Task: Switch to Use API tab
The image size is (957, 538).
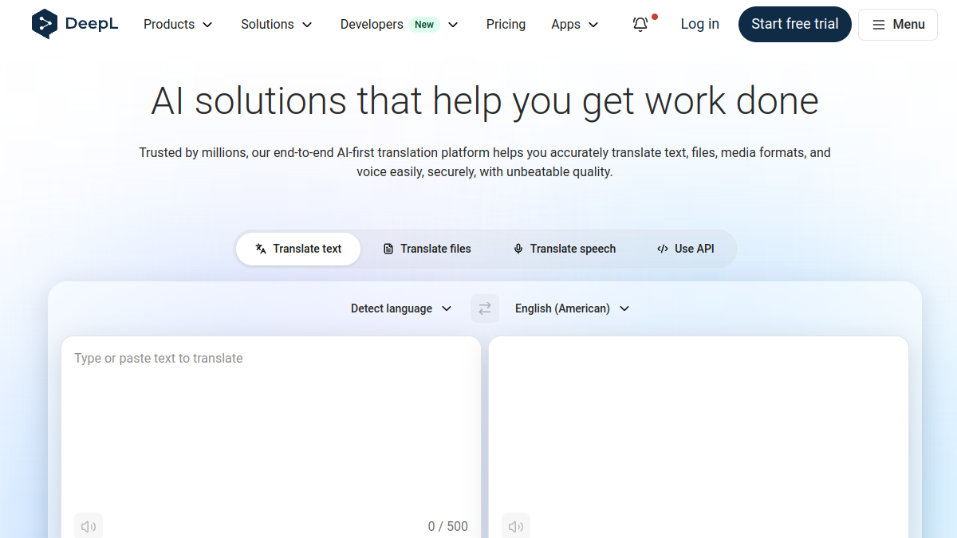Action: [685, 249]
